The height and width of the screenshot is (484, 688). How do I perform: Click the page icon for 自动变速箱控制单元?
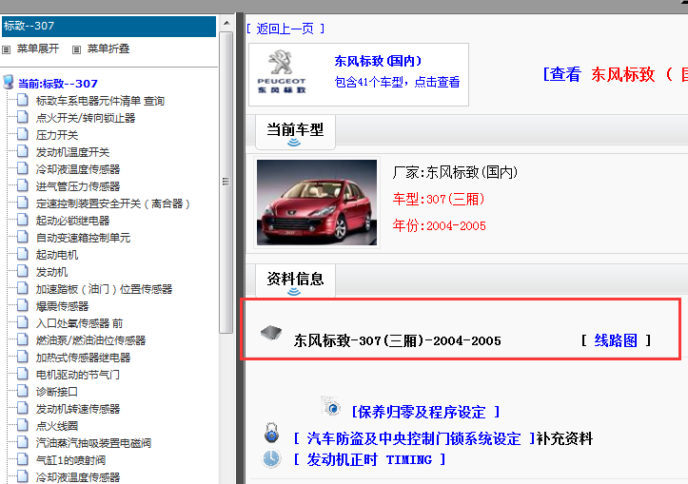[x=23, y=237]
